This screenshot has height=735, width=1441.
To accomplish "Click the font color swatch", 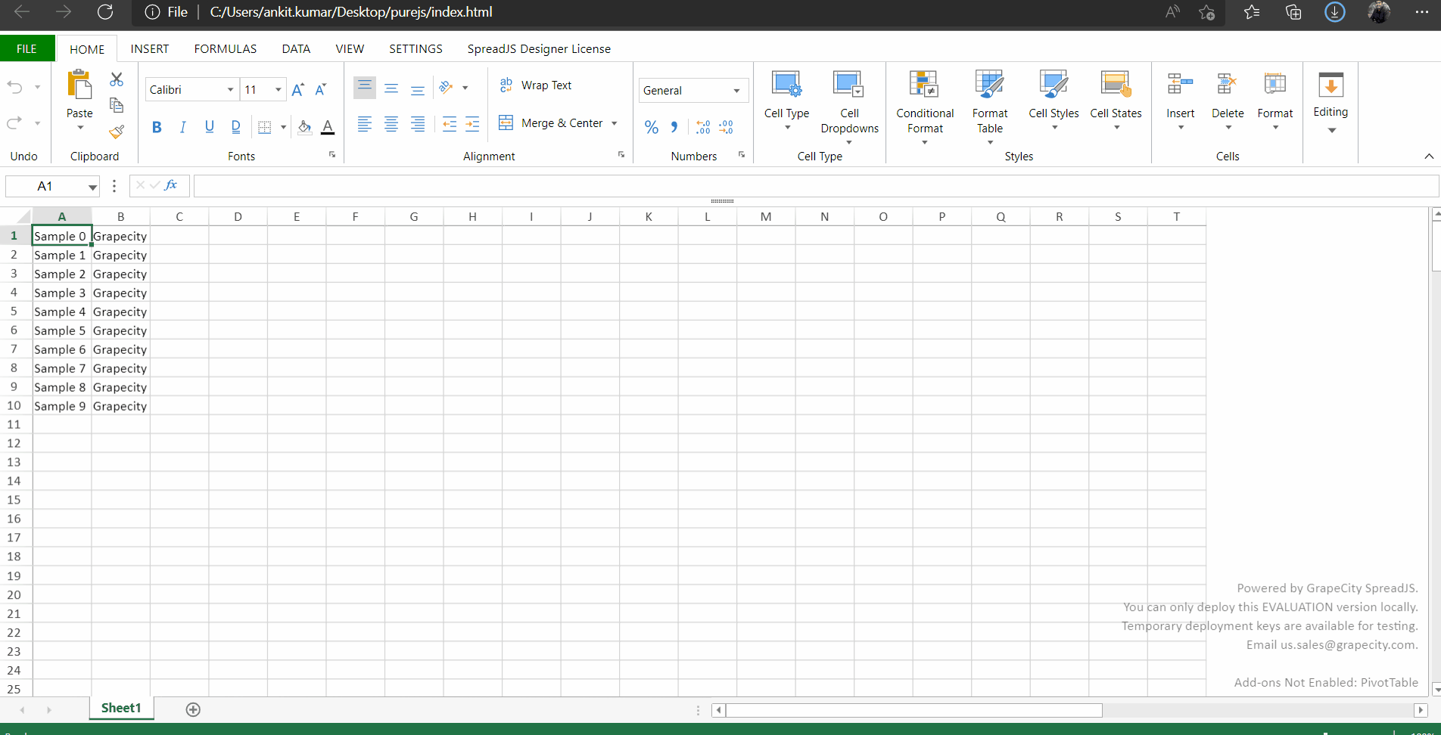I will click(x=328, y=127).
